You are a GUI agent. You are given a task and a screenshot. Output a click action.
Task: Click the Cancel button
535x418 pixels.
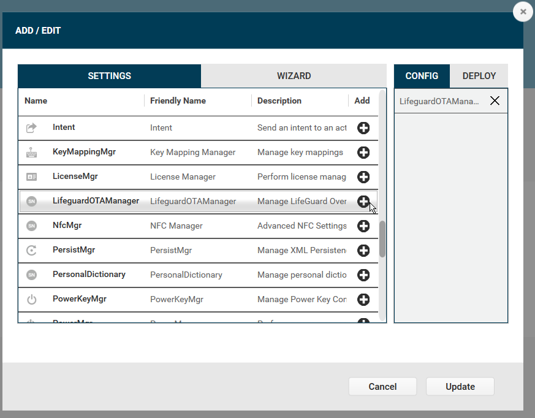tap(382, 386)
